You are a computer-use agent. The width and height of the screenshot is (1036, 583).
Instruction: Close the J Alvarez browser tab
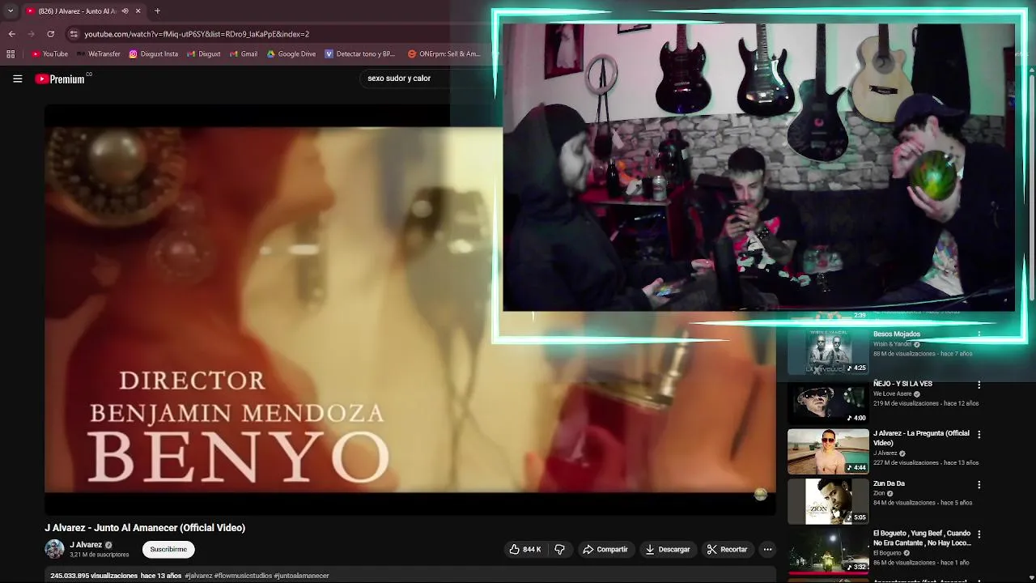tap(138, 11)
